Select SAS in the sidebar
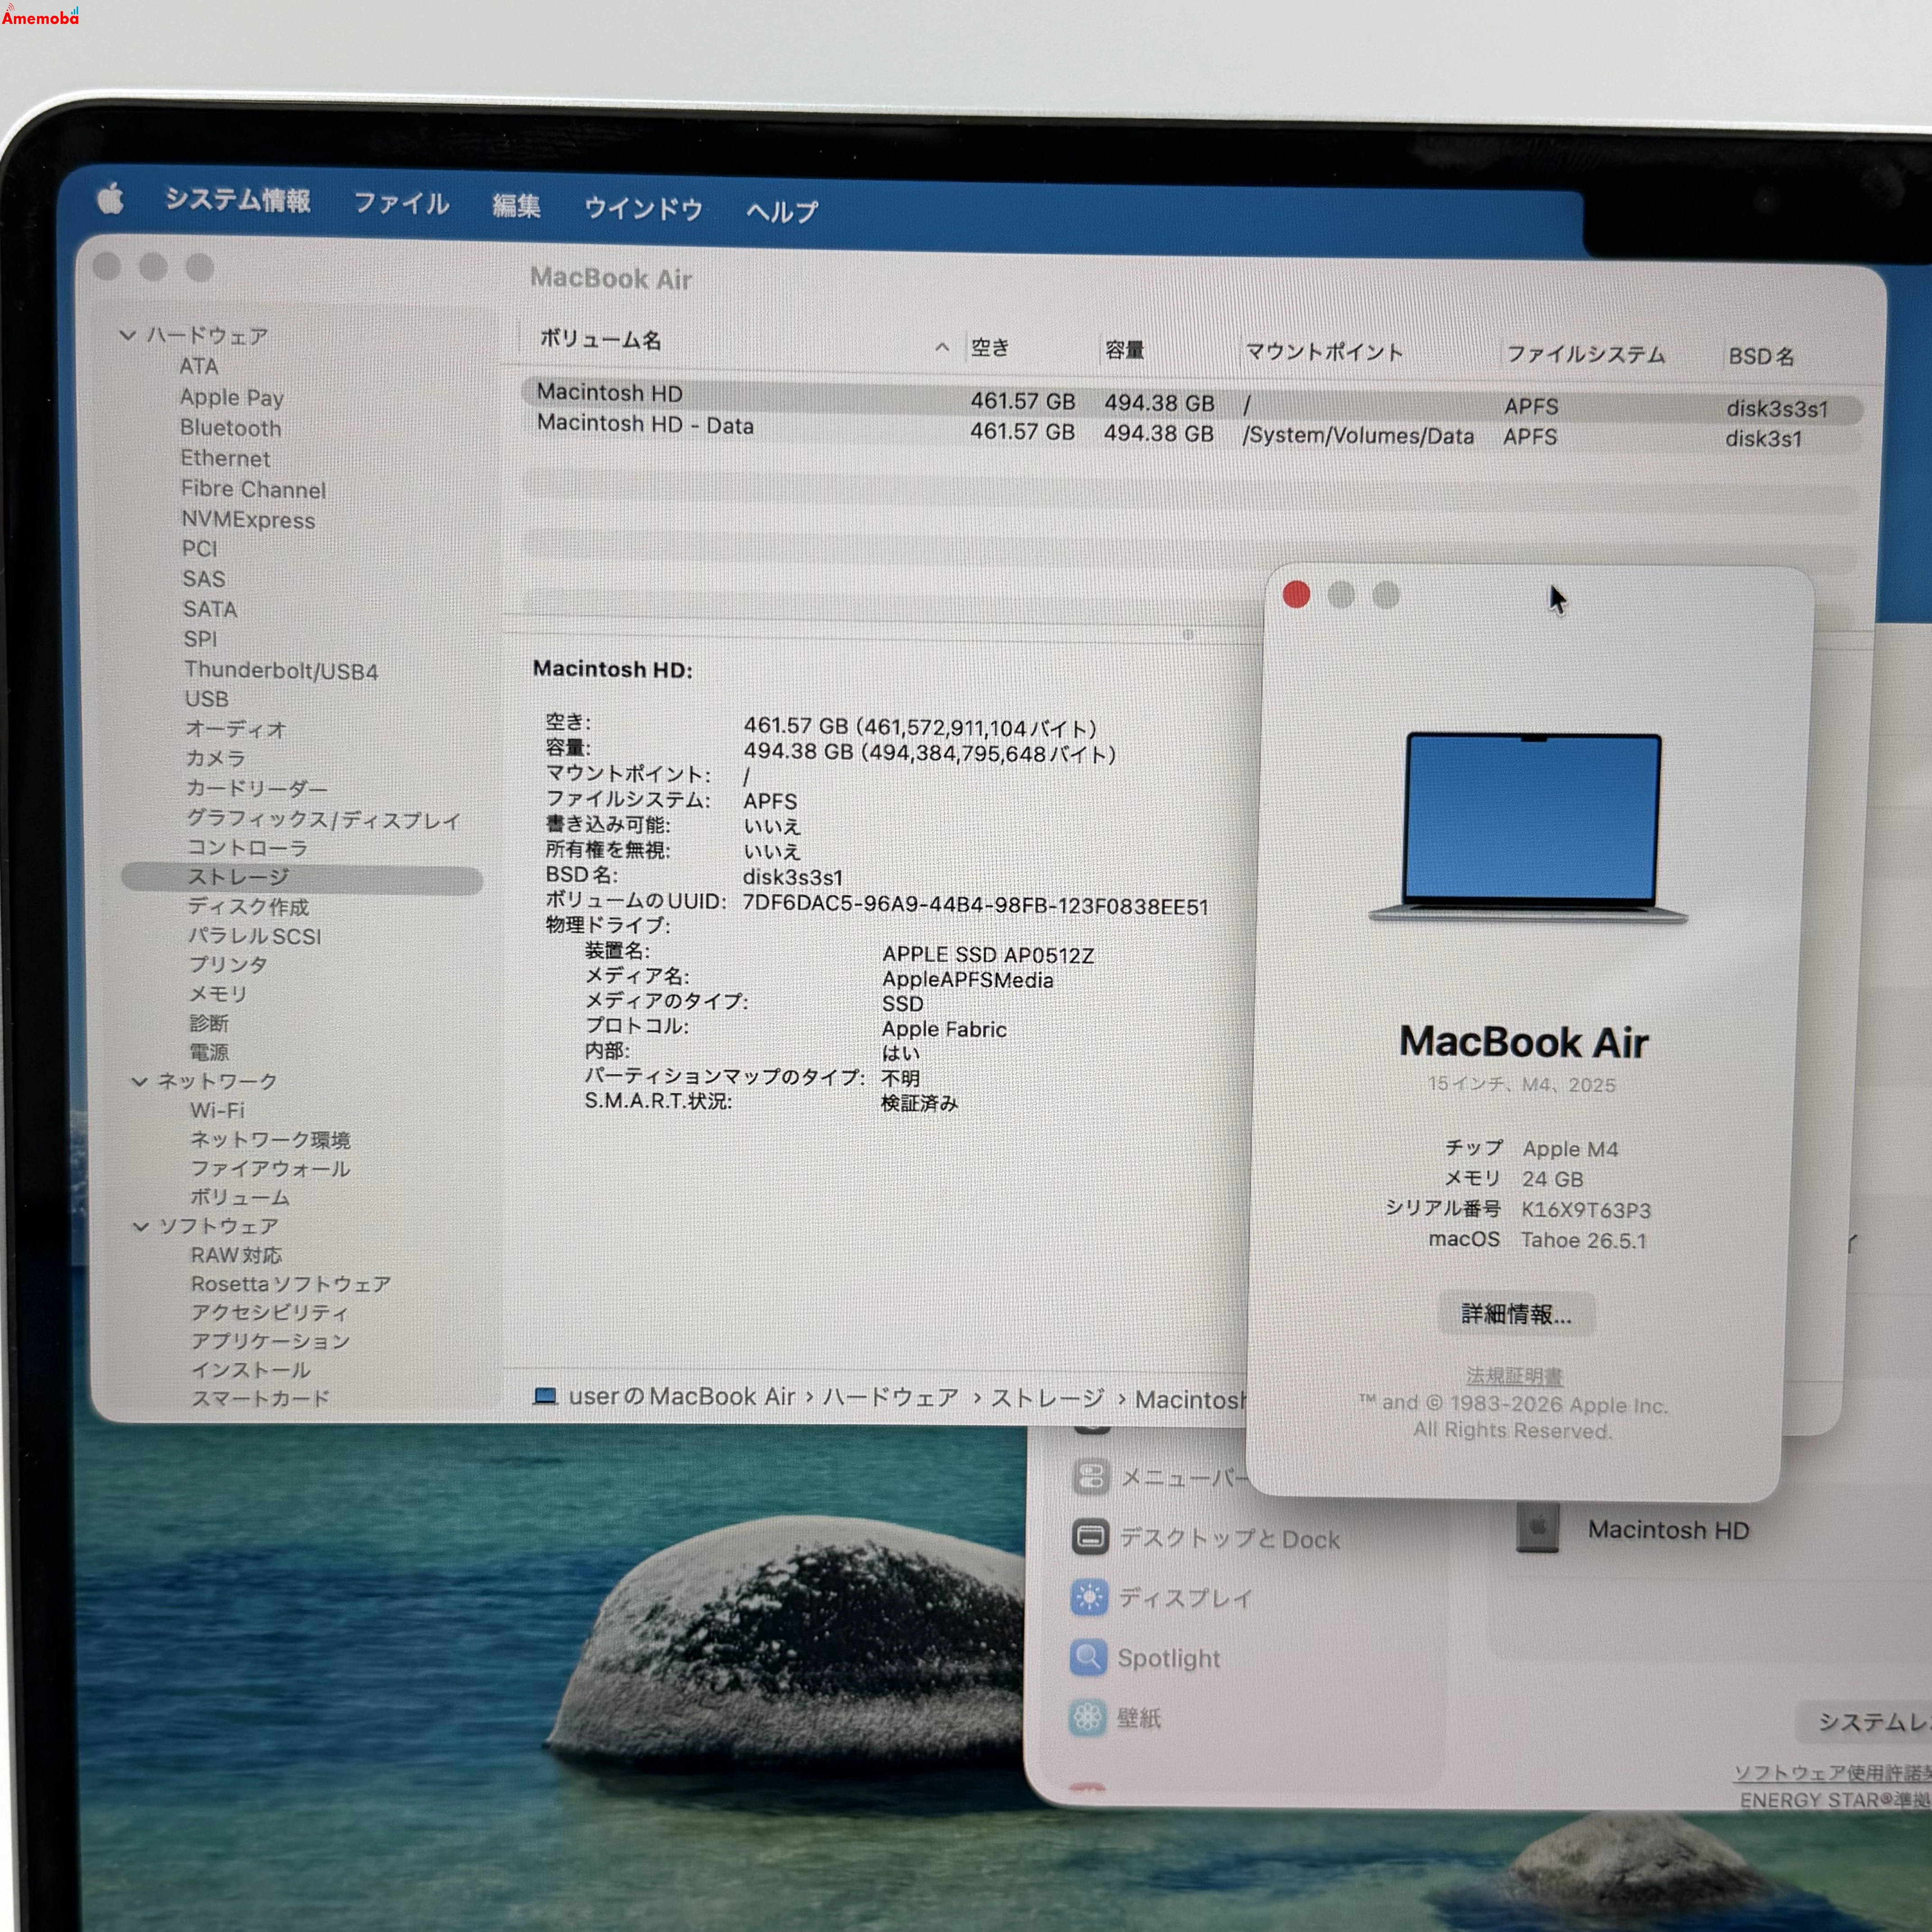 [203, 579]
